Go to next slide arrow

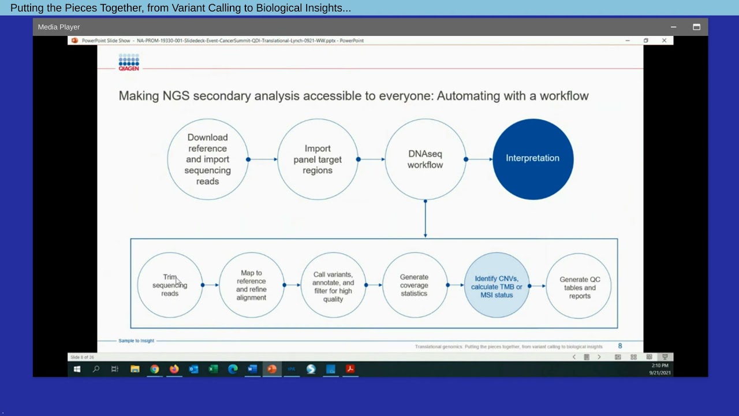(x=599, y=357)
